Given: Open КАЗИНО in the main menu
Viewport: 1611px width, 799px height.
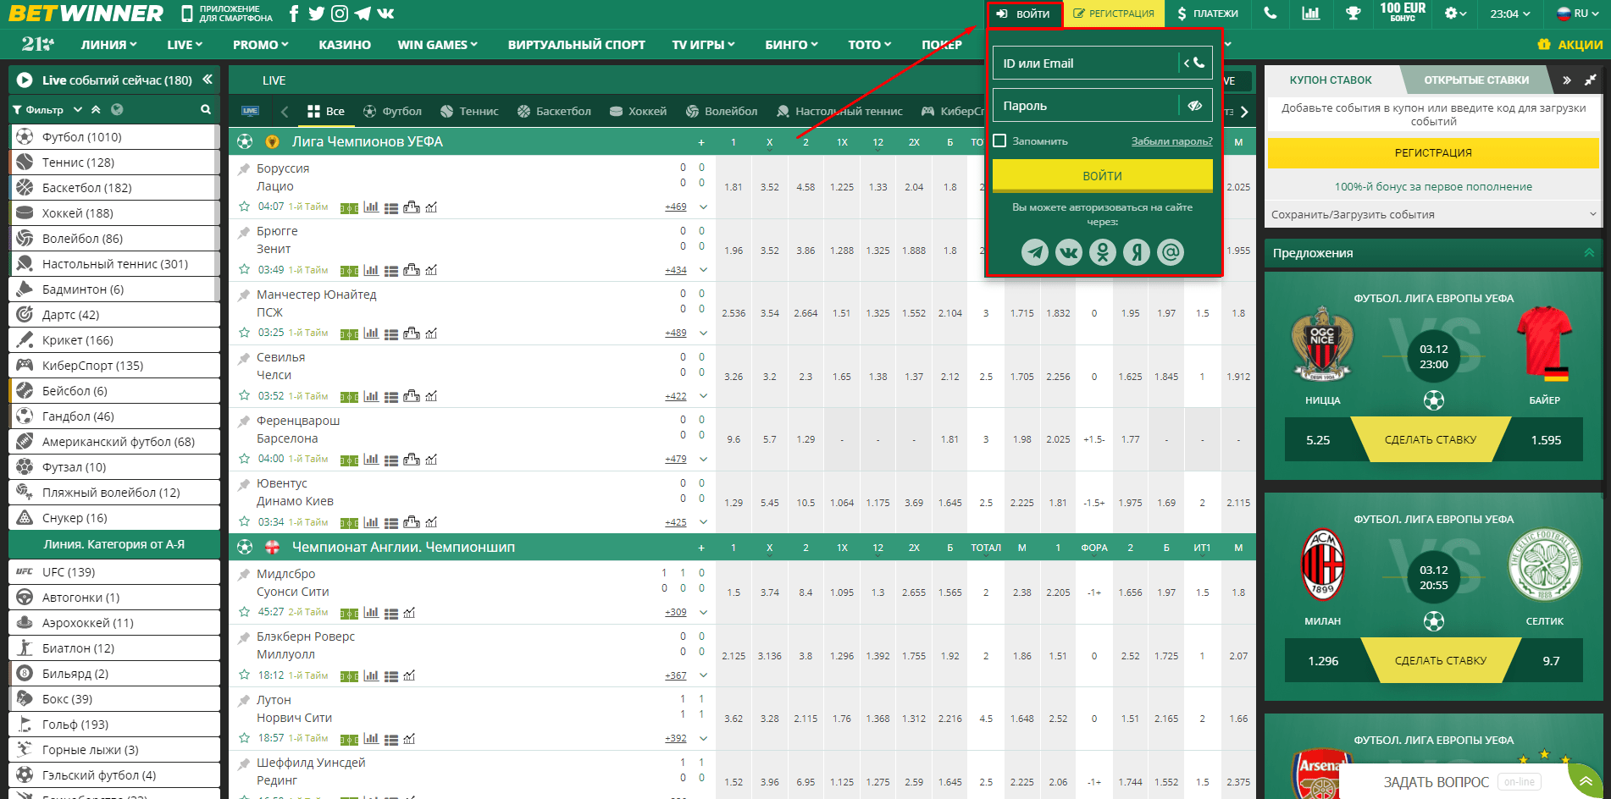Looking at the screenshot, I should [345, 44].
